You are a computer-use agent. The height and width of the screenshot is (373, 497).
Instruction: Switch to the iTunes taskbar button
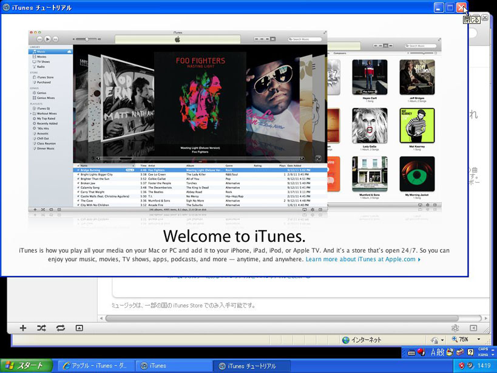coord(173,366)
